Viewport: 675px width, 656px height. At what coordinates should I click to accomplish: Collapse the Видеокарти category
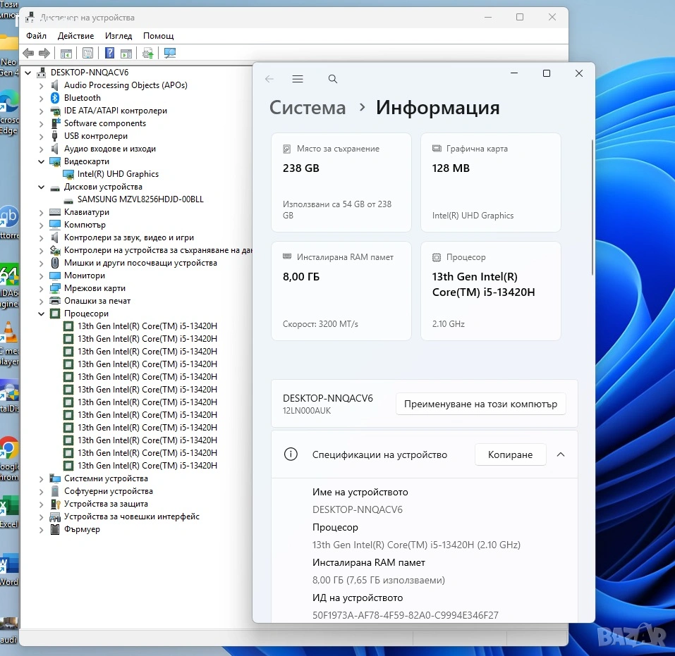pyautogui.click(x=42, y=161)
